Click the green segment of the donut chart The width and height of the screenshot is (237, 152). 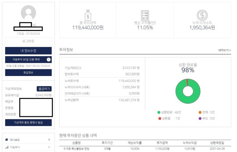188,100
